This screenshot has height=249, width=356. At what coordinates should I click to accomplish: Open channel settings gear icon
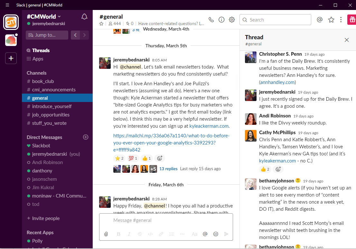click(231, 20)
